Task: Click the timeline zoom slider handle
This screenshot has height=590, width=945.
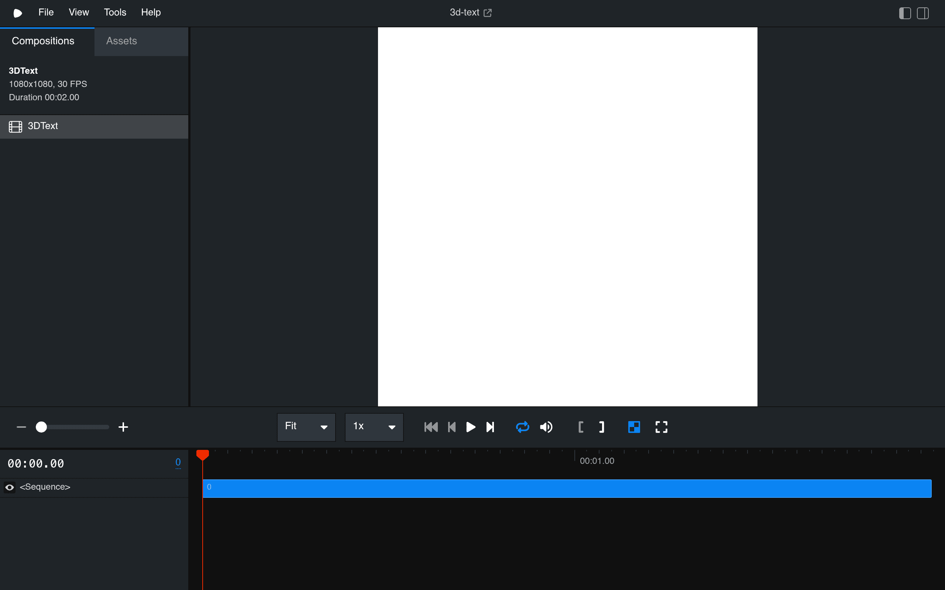Action: coord(41,427)
